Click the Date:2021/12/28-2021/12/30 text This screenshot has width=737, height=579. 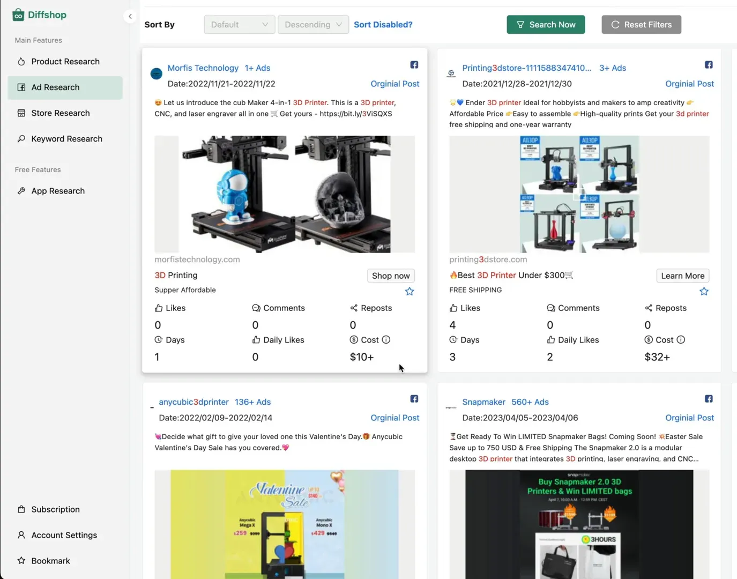pos(517,84)
